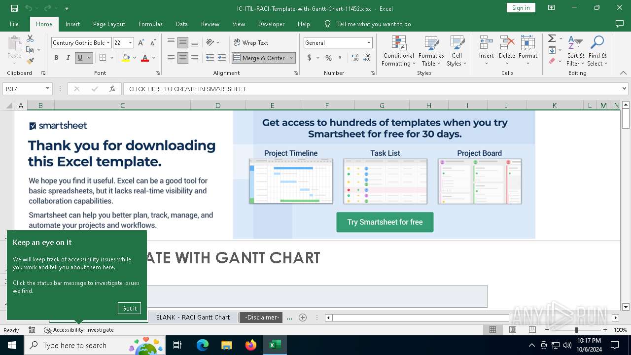Toggle Underline formatting

pos(80,58)
